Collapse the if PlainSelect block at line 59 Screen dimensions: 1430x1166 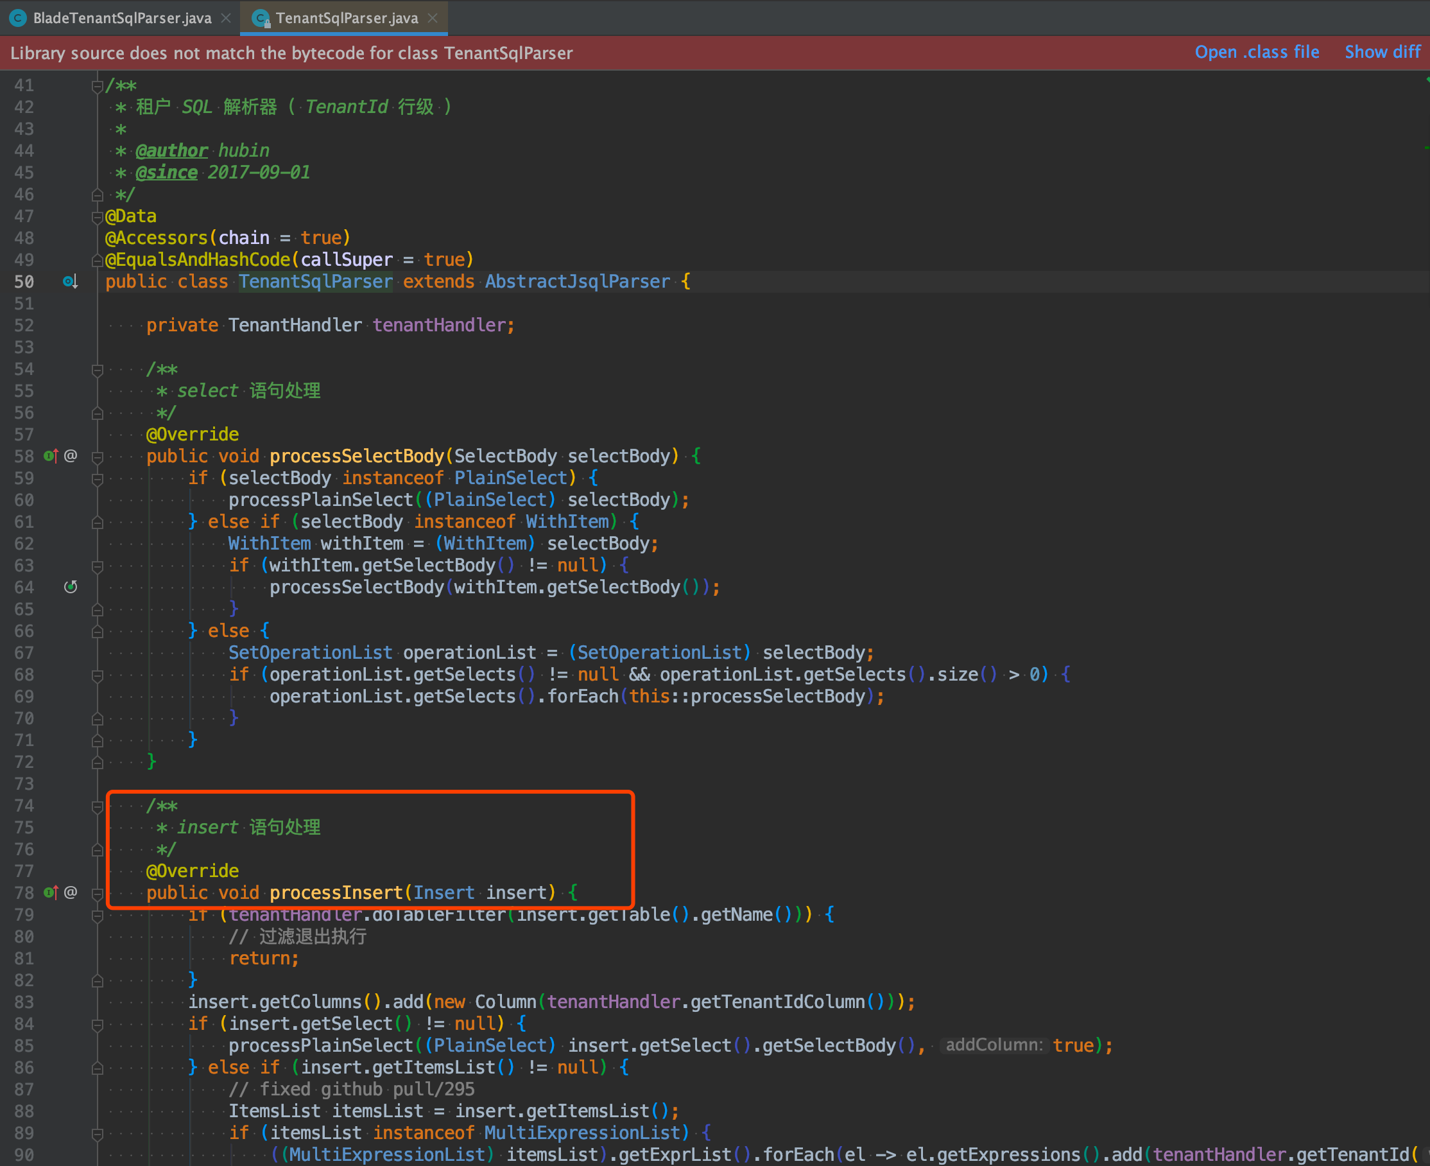coord(97,478)
